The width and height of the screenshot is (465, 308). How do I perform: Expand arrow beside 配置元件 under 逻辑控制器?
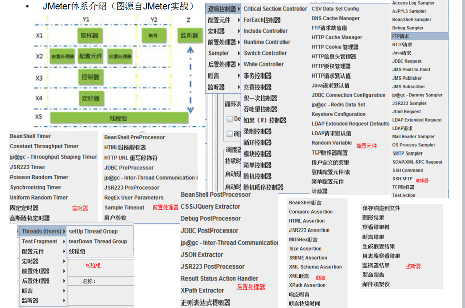pyautogui.click(x=239, y=20)
